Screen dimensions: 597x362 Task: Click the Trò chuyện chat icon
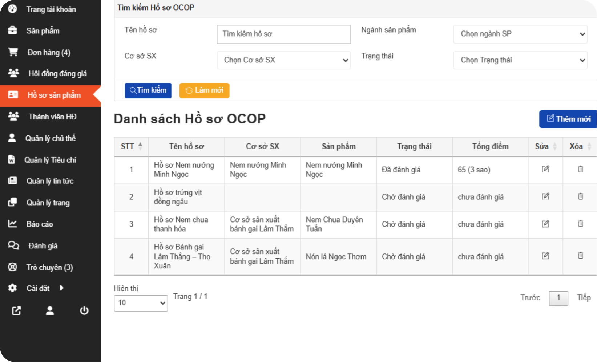tap(13, 267)
